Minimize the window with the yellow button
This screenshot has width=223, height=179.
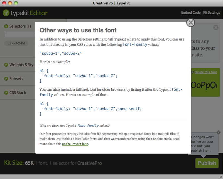coord(10,3)
